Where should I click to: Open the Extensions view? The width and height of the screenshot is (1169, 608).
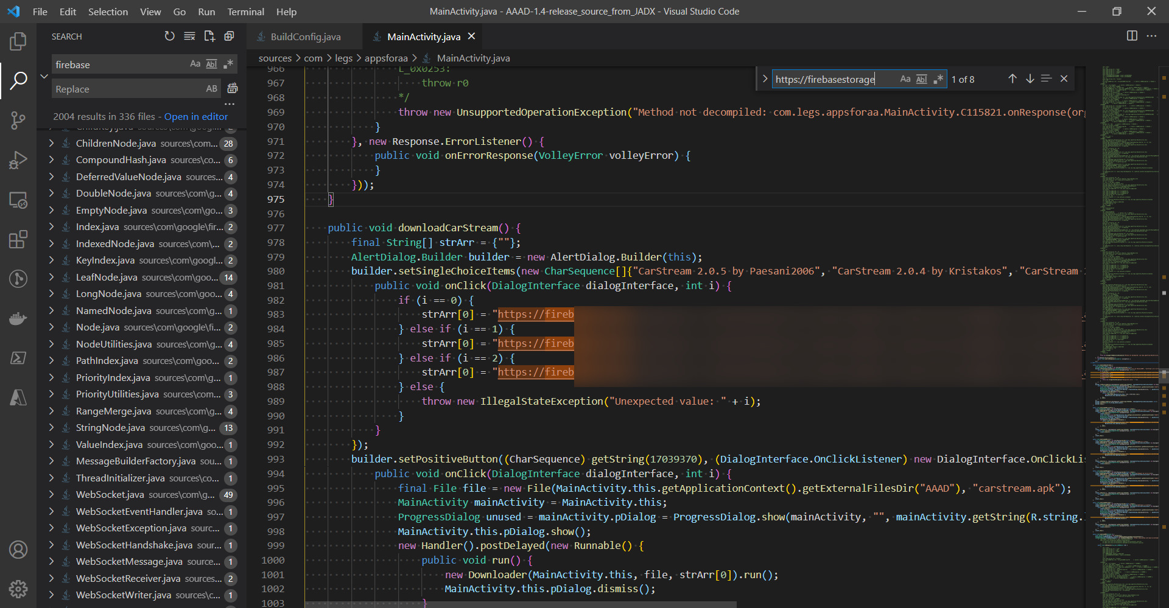point(18,239)
